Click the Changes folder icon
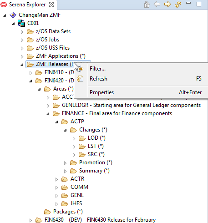208x223 pixels. [x=73, y=130]
